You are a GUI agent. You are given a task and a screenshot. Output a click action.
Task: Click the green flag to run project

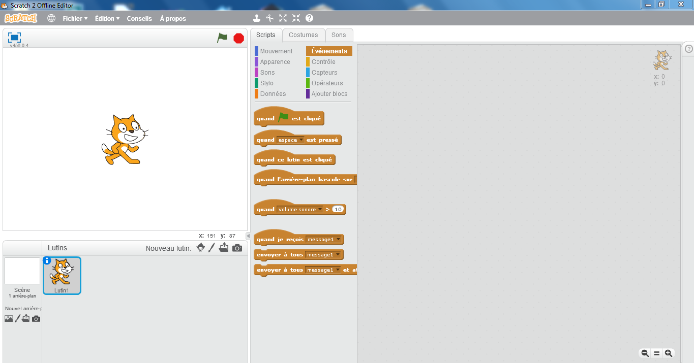point(222,38)
